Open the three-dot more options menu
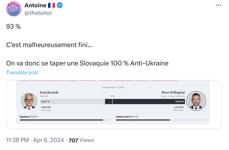This screenshot has height=150, width=229. [218, 5]
